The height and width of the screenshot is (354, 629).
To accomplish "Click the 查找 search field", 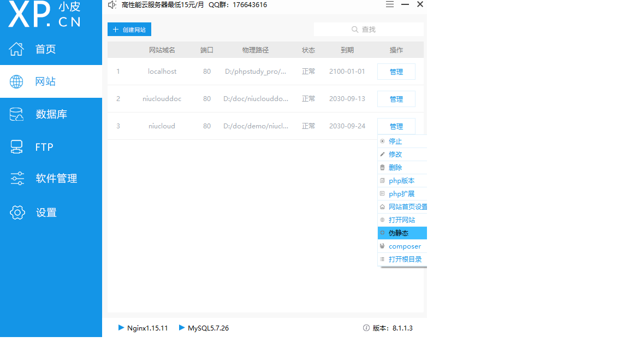I will pyautogui.click(x=369, y=29).
